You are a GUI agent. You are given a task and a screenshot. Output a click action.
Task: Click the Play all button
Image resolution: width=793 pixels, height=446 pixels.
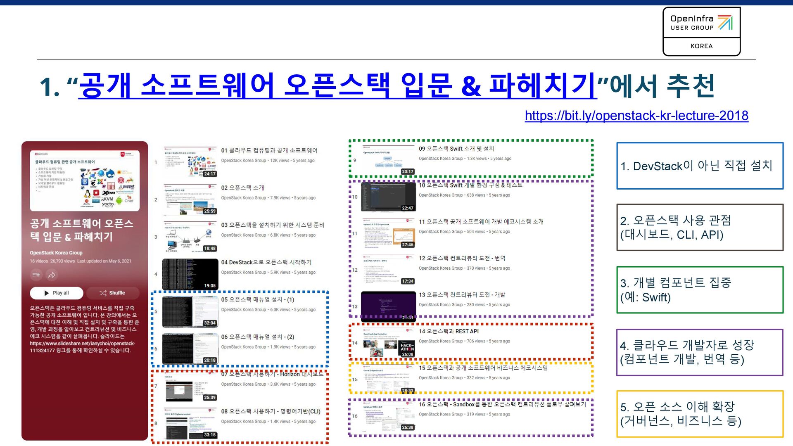click(57, 293)
